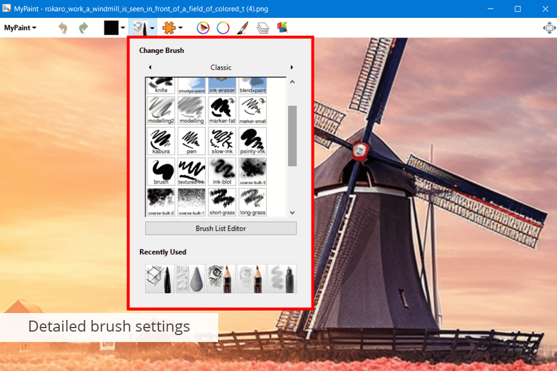
Task: Click the Undo arrow icon
Action: [63, 28]
